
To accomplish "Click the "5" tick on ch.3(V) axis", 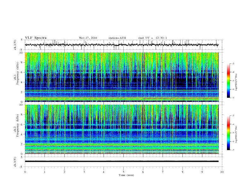I will pos(22,157).
